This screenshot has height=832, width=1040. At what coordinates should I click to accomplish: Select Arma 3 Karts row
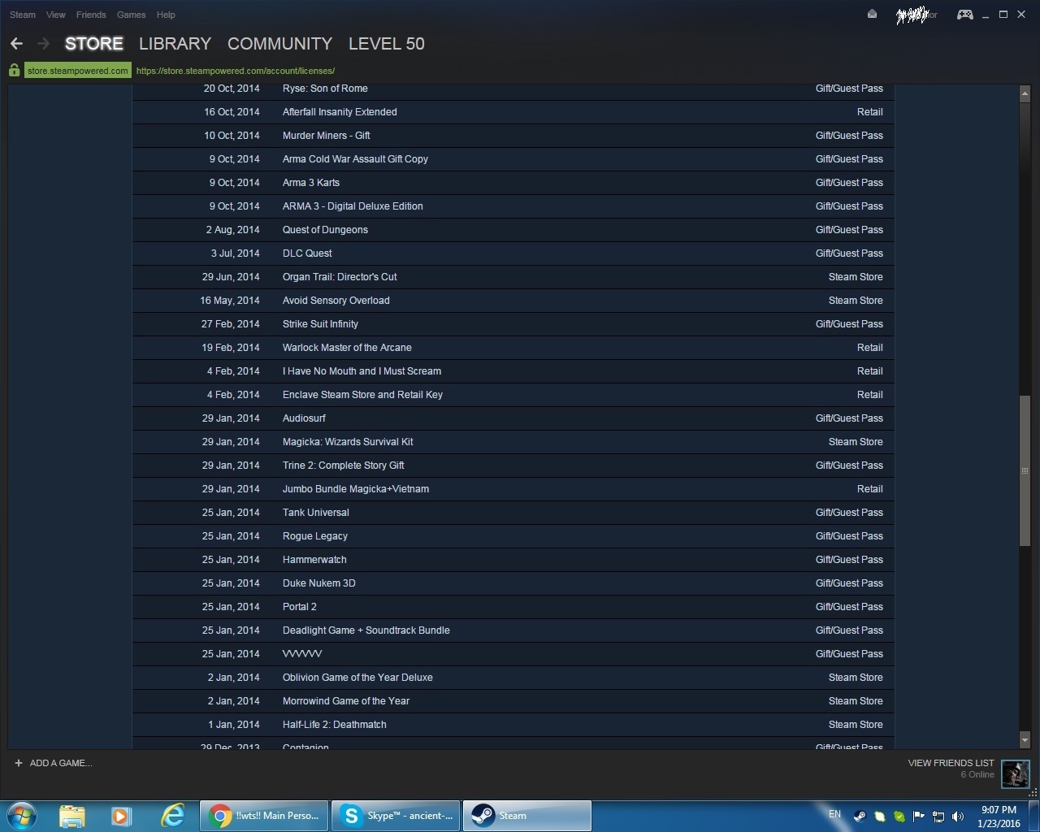513,183
